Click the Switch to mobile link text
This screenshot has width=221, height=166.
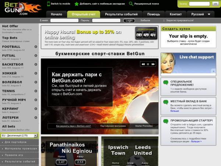click(x=60, y=4)
